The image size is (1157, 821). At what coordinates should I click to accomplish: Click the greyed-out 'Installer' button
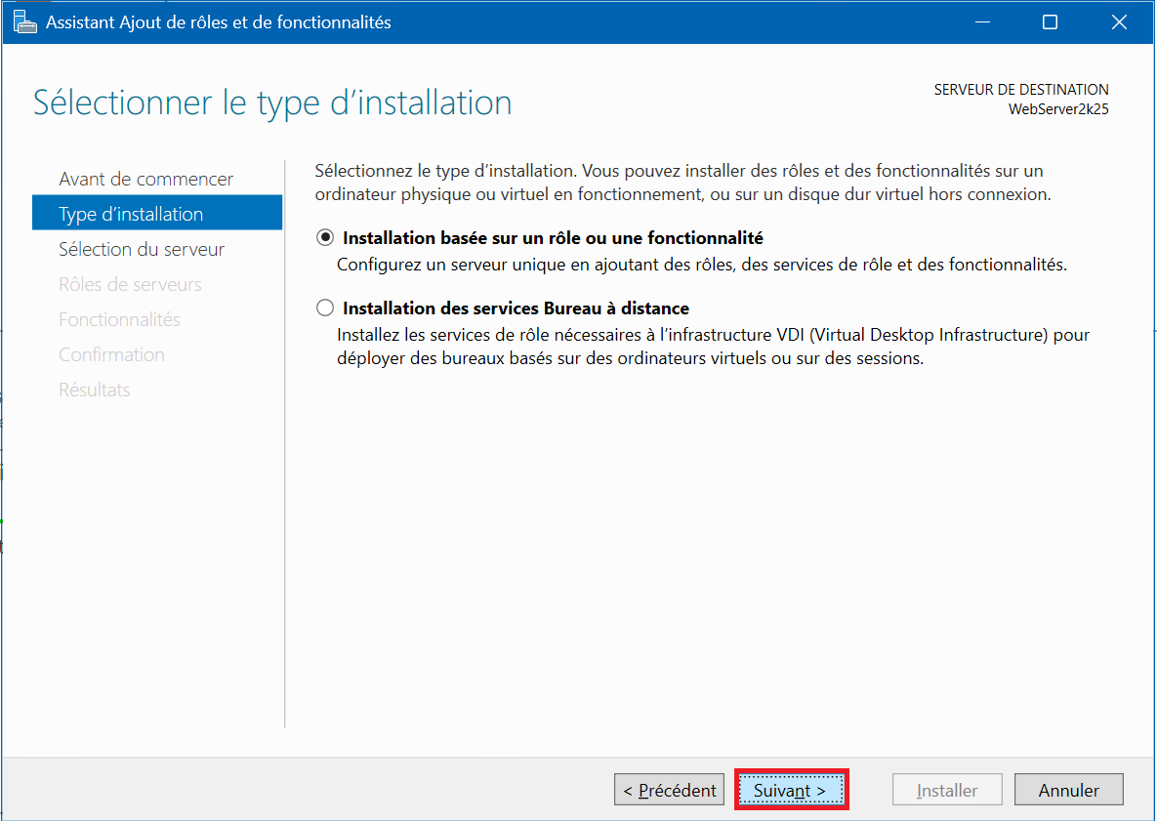947,790
